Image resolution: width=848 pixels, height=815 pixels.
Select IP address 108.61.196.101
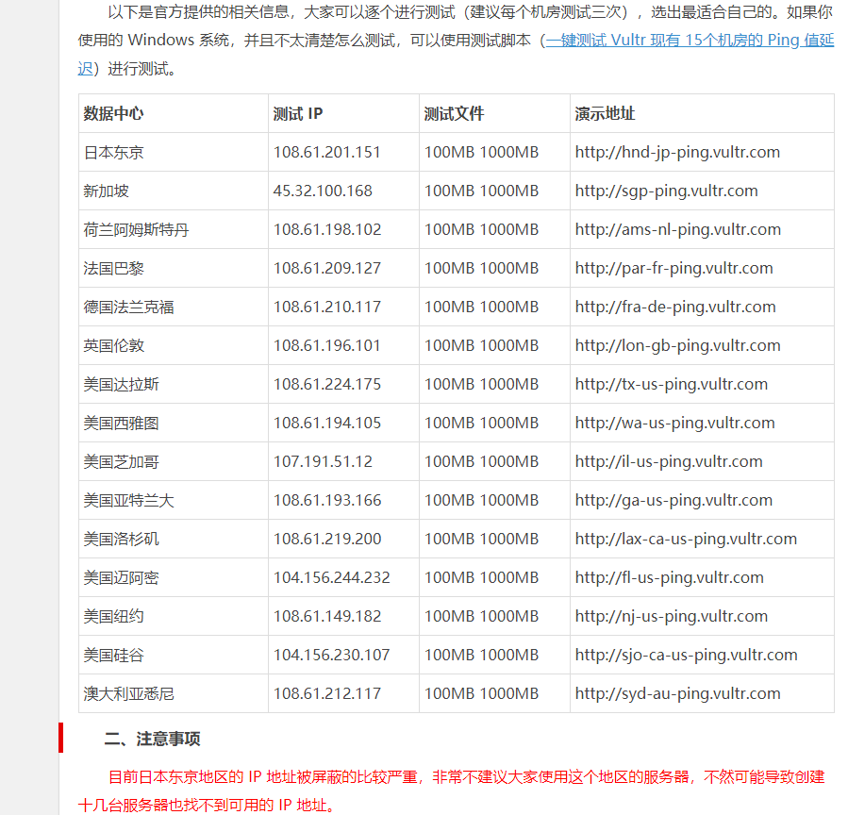[x=326, y=345]
